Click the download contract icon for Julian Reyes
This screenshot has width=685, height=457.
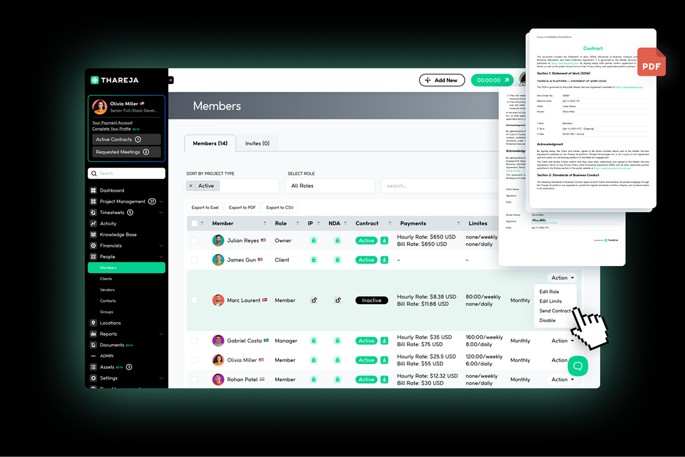[384, 241]
